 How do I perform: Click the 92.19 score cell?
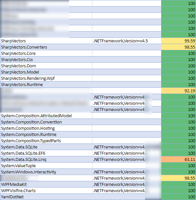pos(179,91)
